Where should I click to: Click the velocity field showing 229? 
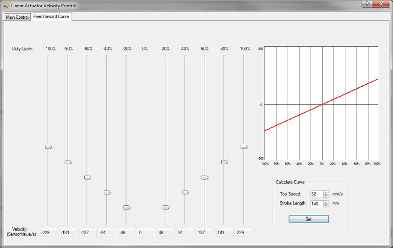coord(245,232)
